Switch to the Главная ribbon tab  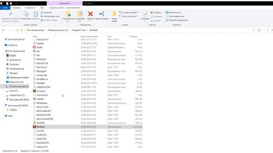point(16,8)
